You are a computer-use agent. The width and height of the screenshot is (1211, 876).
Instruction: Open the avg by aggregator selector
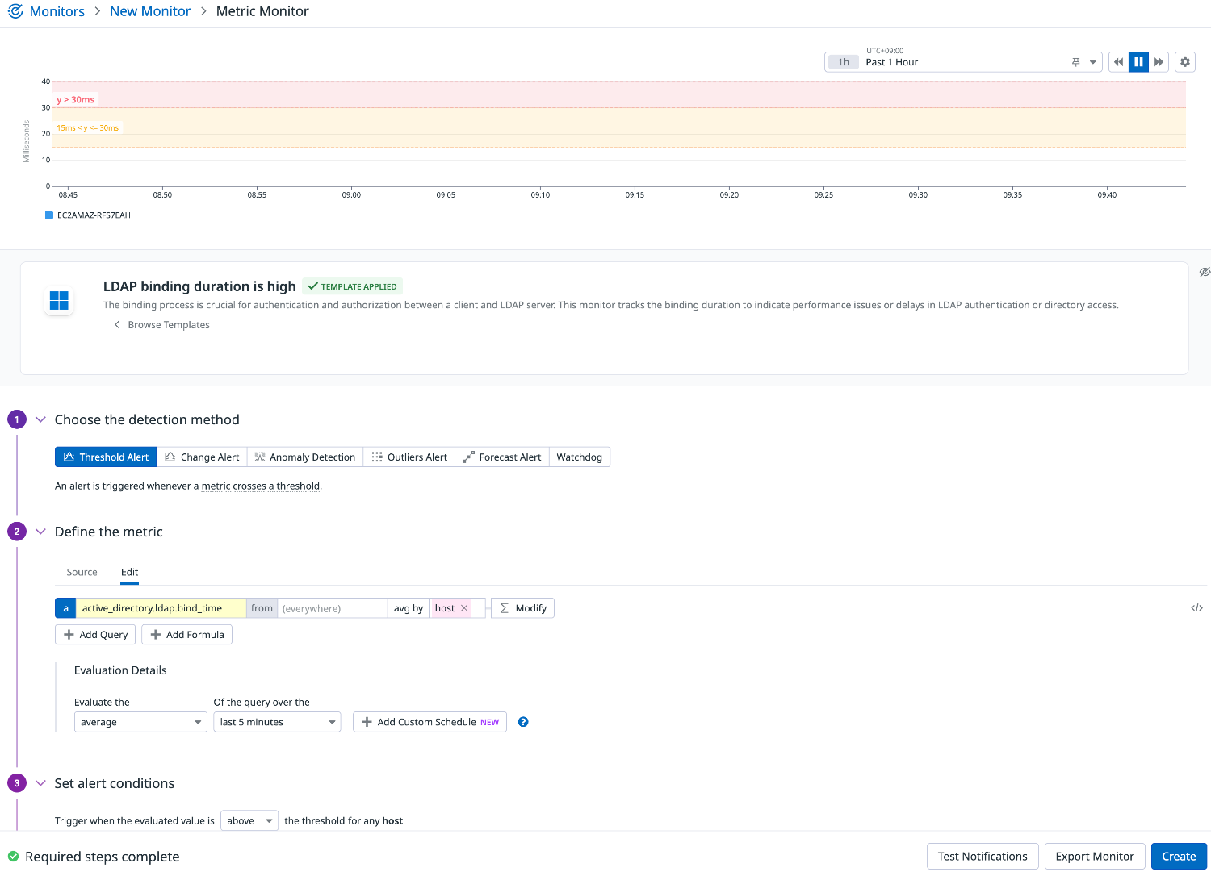coord(409,608)
